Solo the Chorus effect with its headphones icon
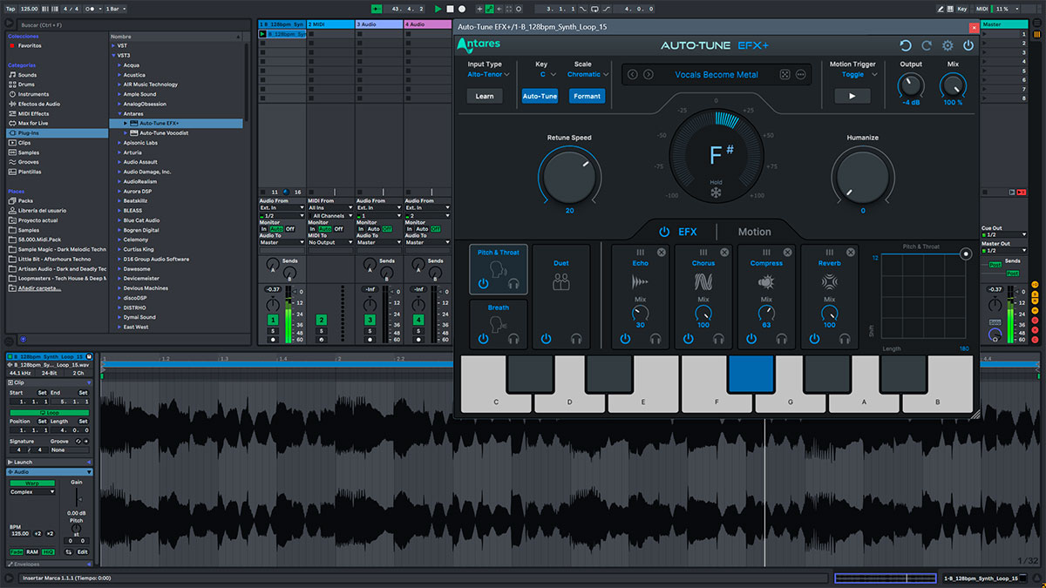Viewport: 1046px width, 588px height. tap(719, 339)
